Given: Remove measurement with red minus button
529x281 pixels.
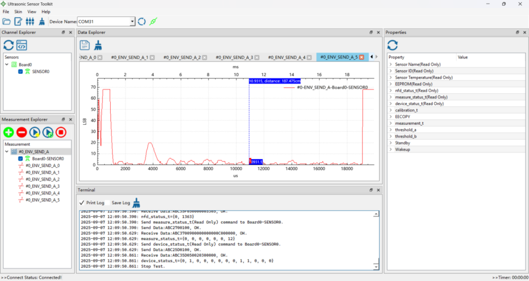Looking at the screenshot, I should click(22, 132).
